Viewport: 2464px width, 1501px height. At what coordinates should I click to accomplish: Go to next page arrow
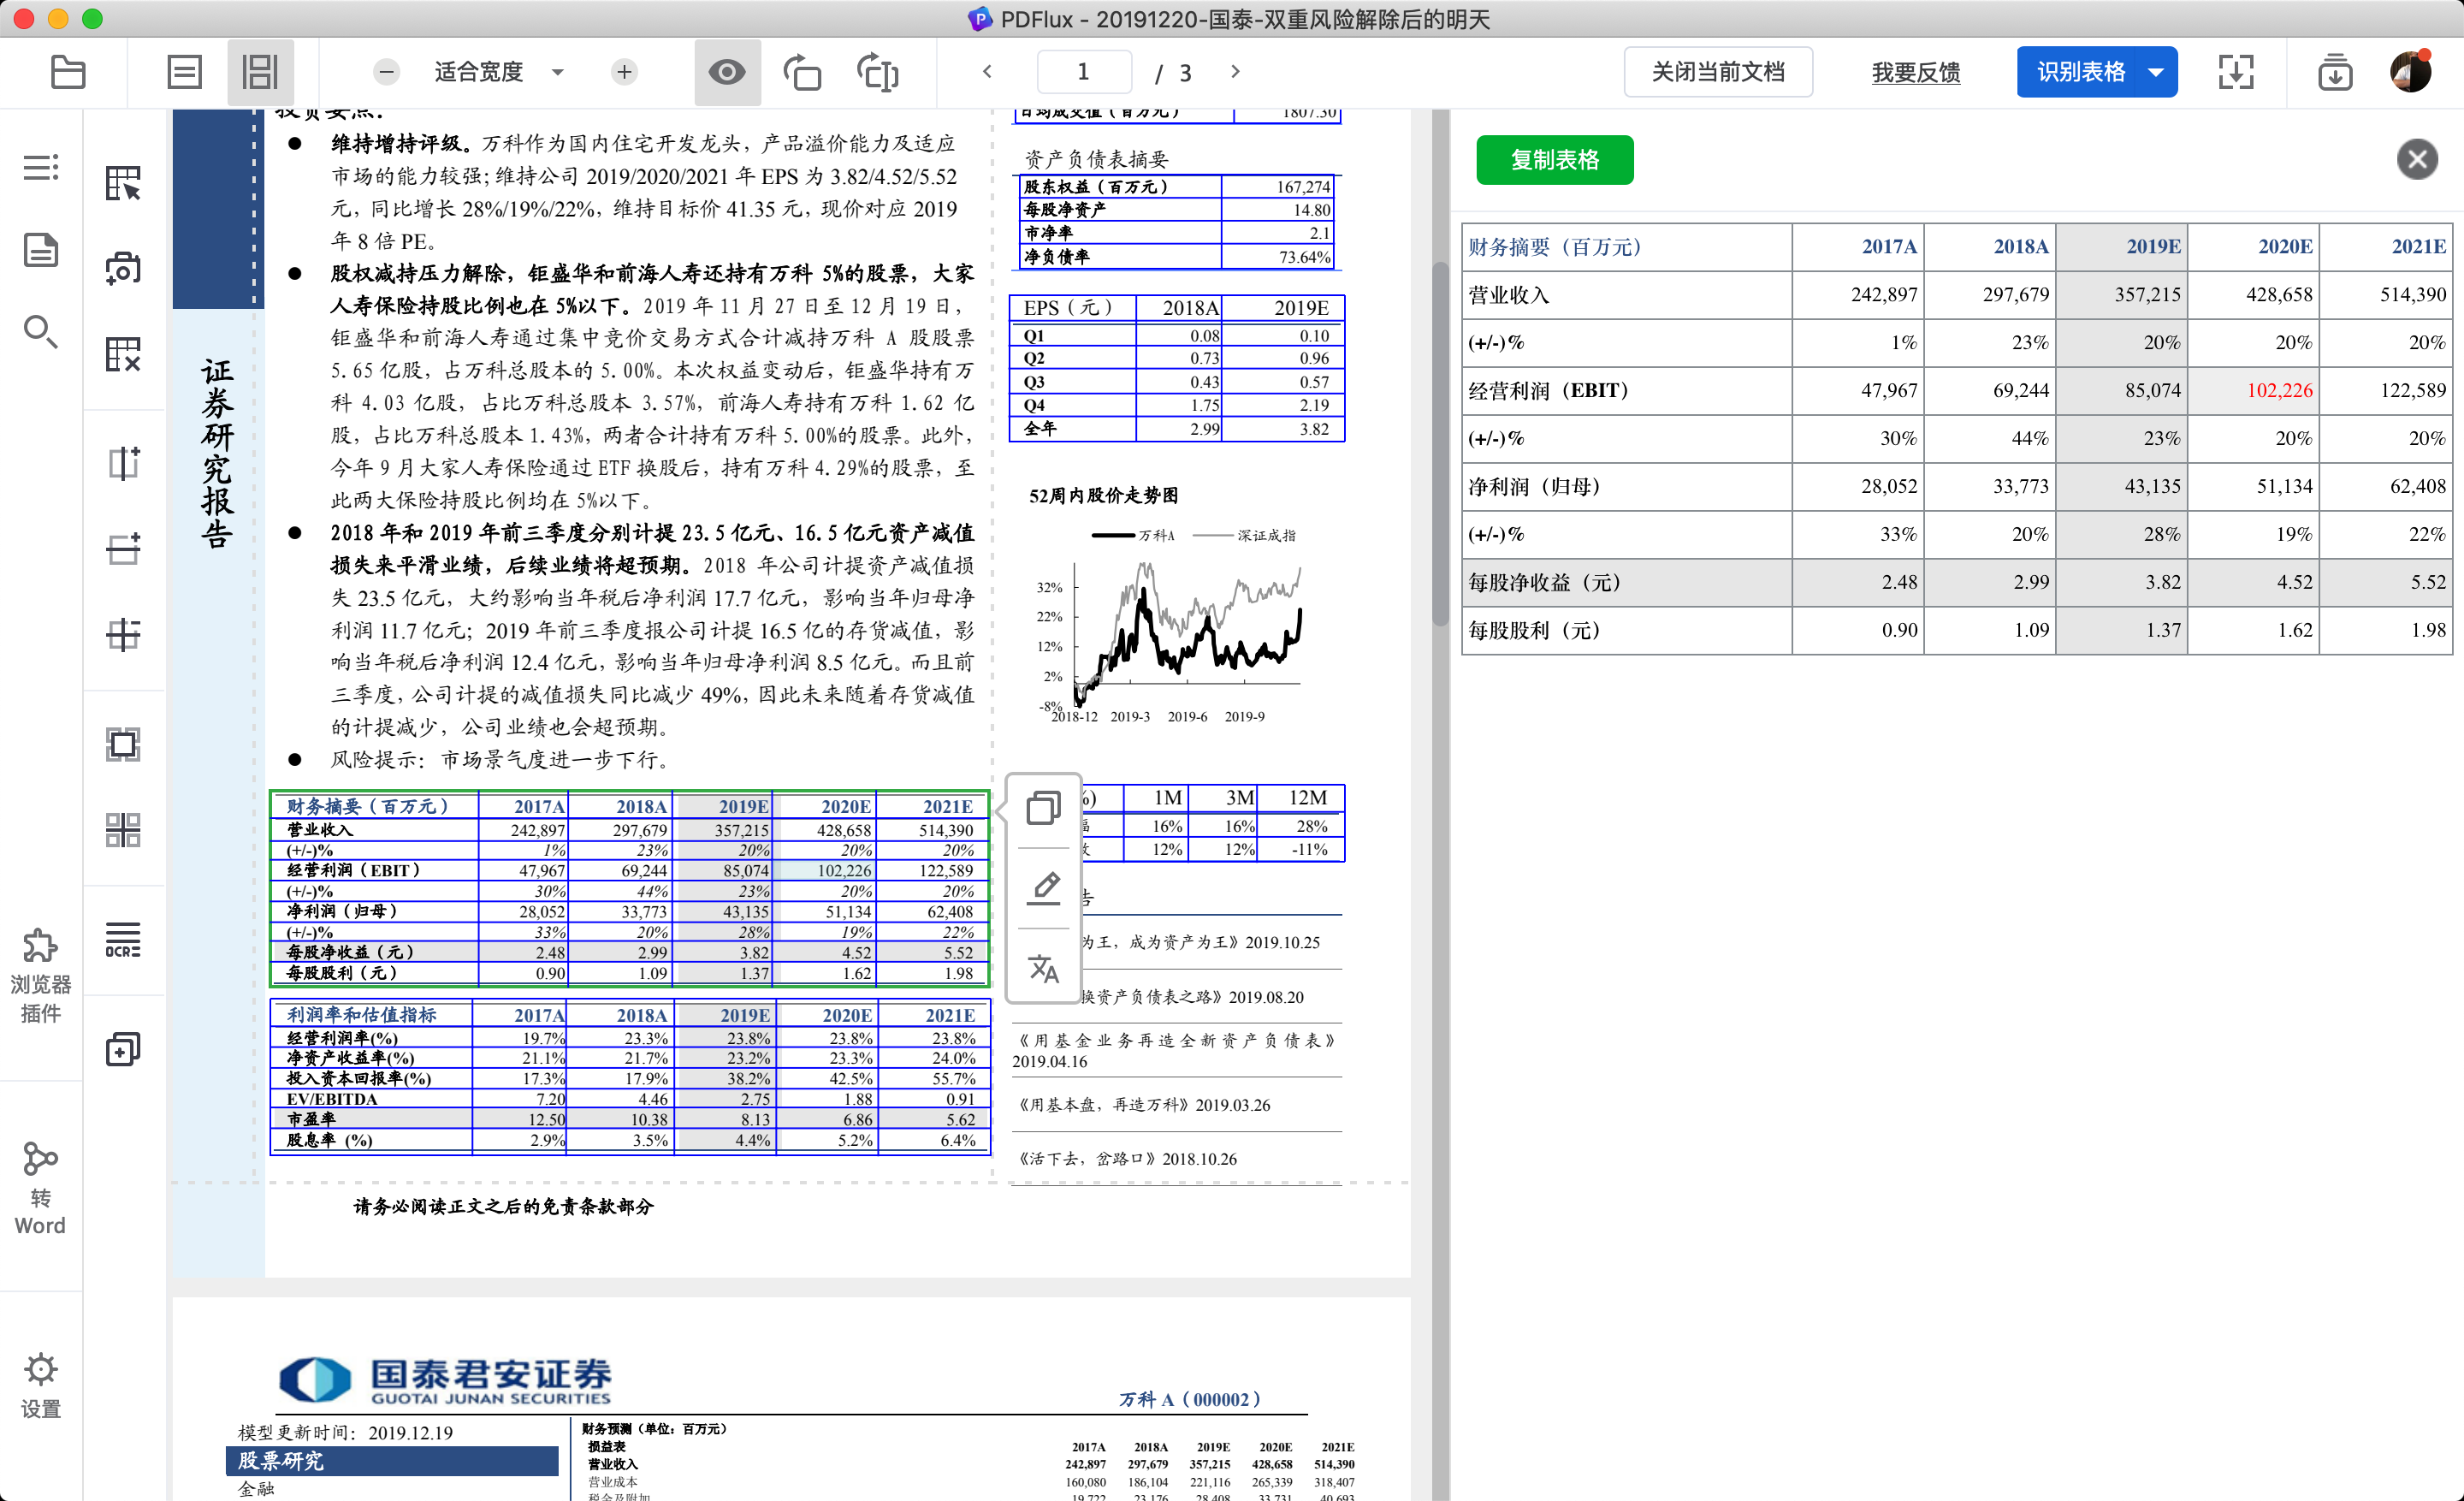pos(1235,72)
